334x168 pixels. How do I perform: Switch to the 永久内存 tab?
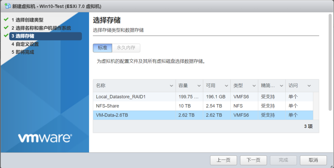pyautogui.click(x=126, y=48)
